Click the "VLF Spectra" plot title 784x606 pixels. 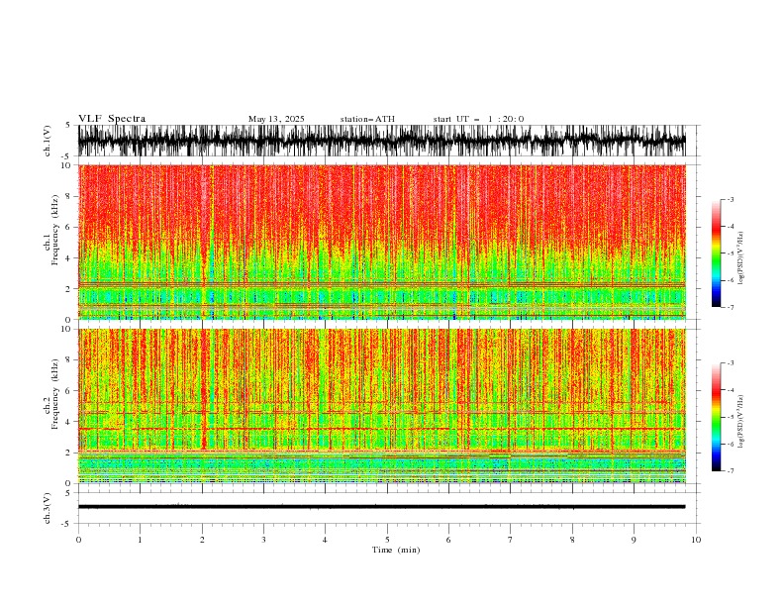click(112, 119)
